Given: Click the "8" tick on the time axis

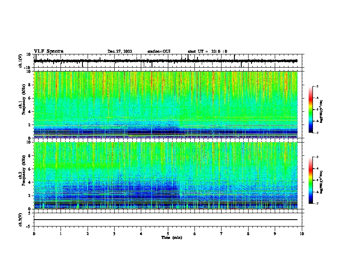Looking at the screenshot, I should (248, 234).
